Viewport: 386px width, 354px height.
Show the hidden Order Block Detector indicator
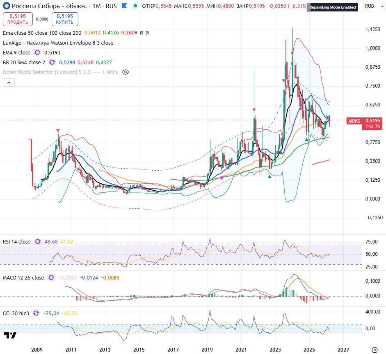(x=126, y=72)
